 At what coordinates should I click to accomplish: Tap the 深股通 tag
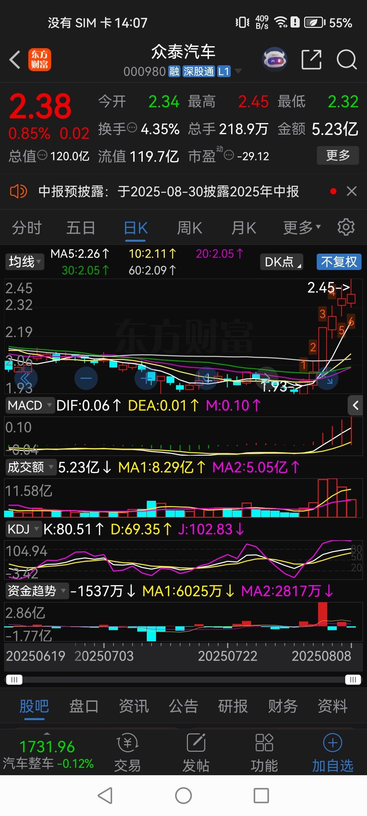tap(199, 71)
